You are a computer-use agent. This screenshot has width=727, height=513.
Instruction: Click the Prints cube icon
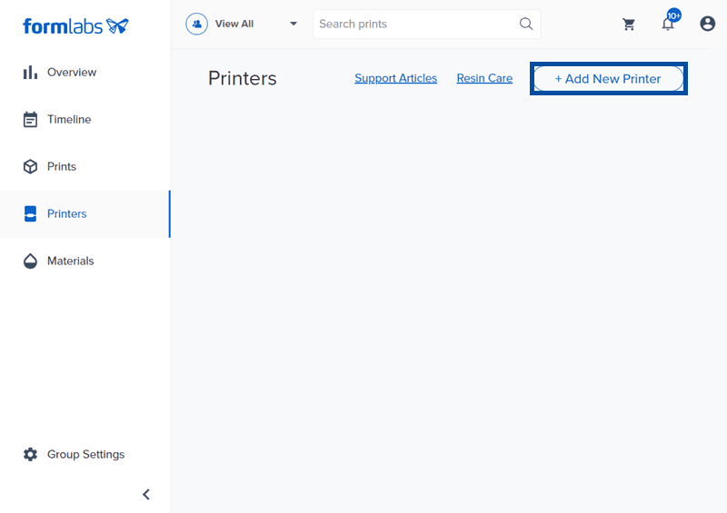(30, 167)
